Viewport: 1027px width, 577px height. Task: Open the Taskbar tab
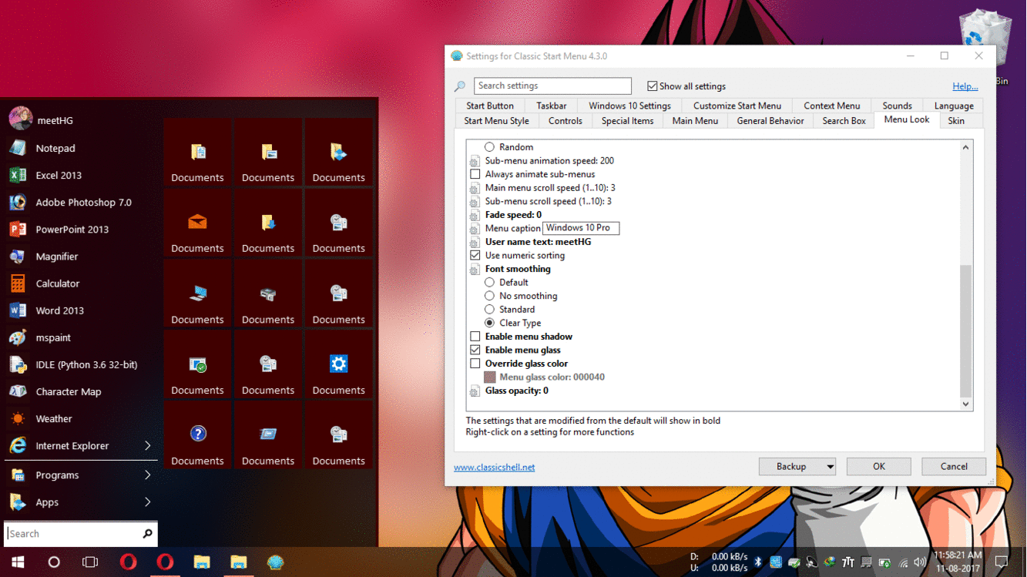pos(552,106)
